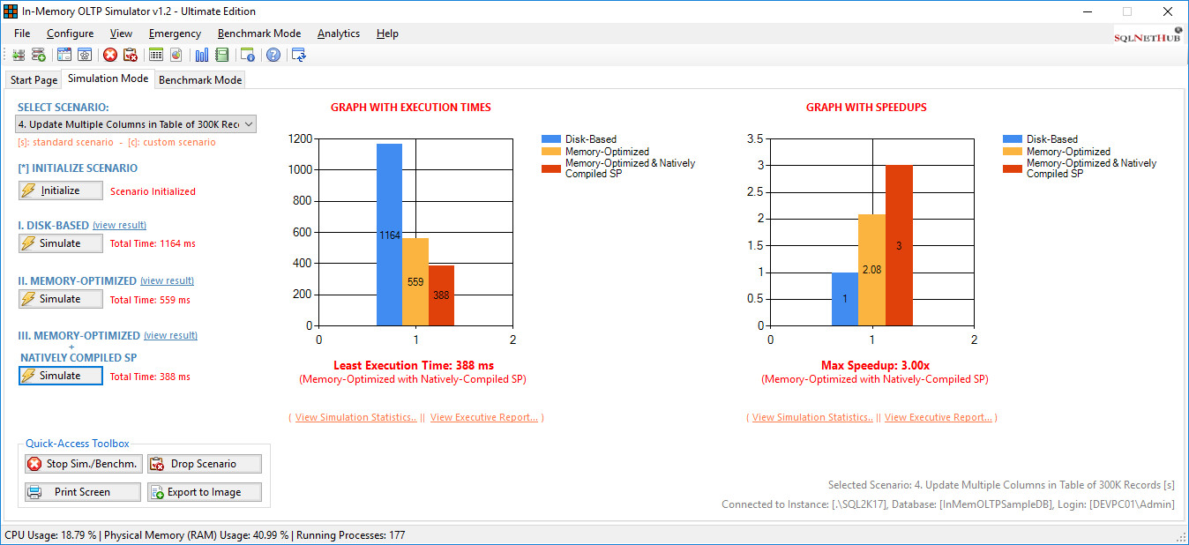Screen dimensions: 1189x545
Task: Open the View menu
Action: click(122, 34)
